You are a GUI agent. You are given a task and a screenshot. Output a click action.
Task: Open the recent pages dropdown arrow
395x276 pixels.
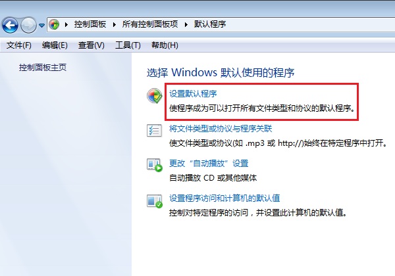click(42, 26)
